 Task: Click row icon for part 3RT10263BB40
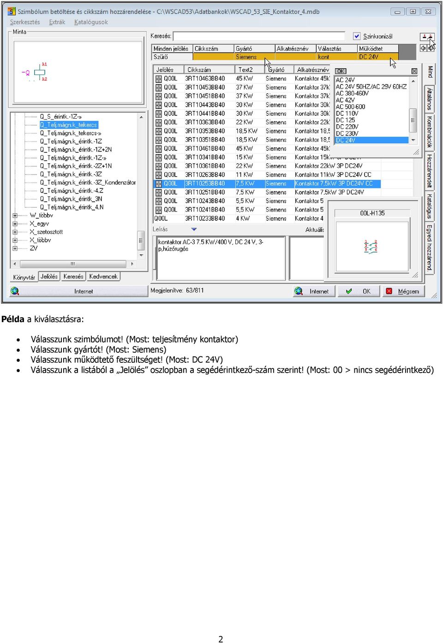pos(158,175)
